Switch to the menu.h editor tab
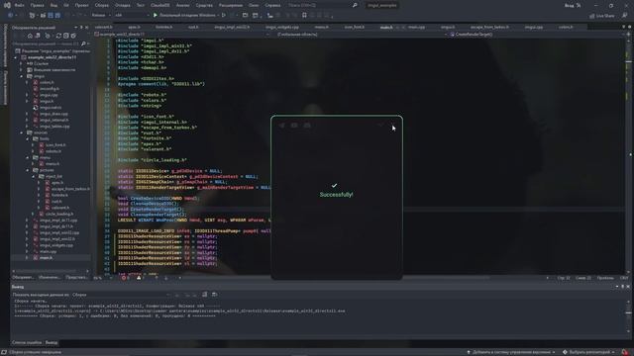 (321, 27)
